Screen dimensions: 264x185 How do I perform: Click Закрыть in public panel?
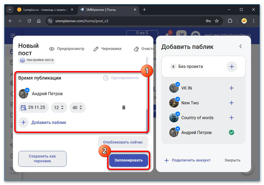[x=232, y=160]
